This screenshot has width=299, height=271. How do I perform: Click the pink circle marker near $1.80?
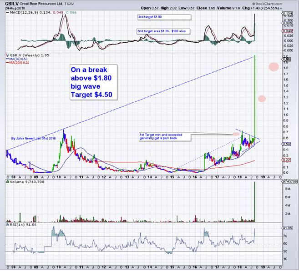273,66
